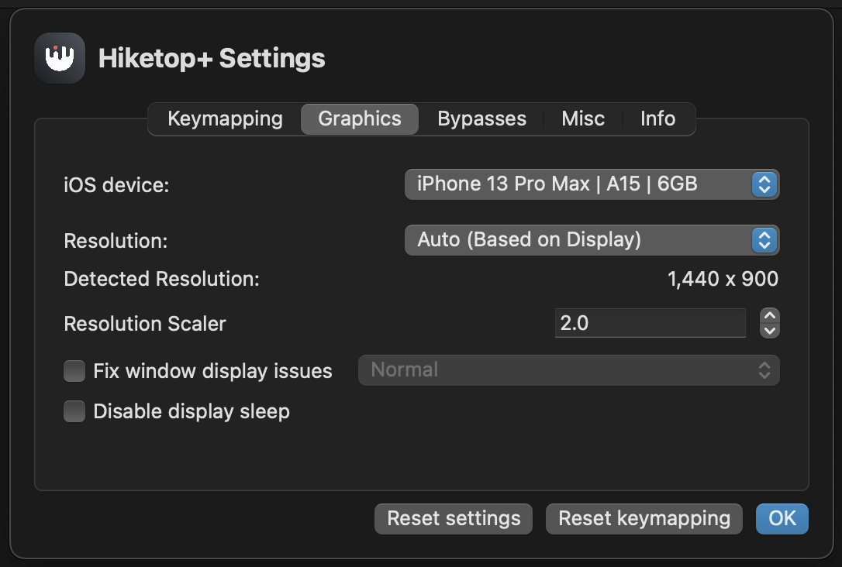Open the Normal display fix dropdown
The width and height of the screenshot is (842, 567).
point(568,370)
